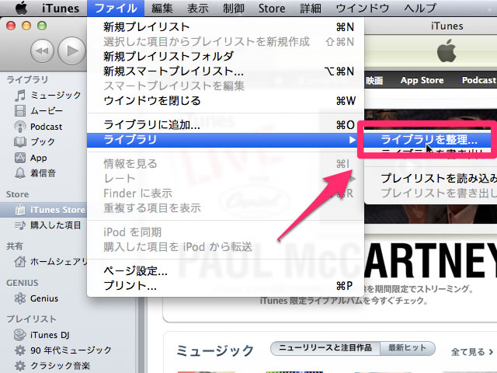This screenshot has width=497, height=373.
Task: Select Genius label in sidebar
Action: tap(44, 298)
